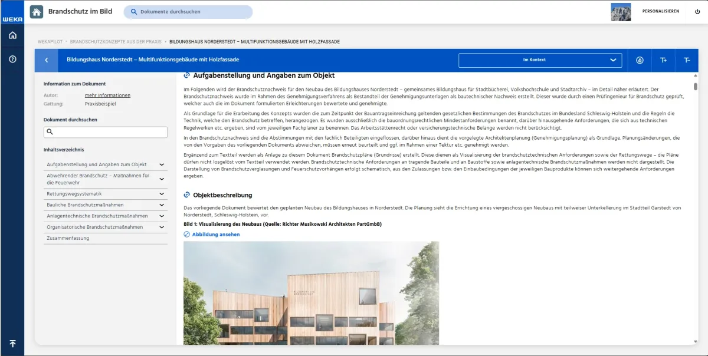Viewport: 708px width, 356px height.
Task: Click the document vertical scrollbar handle
Action: pos(696,87)
